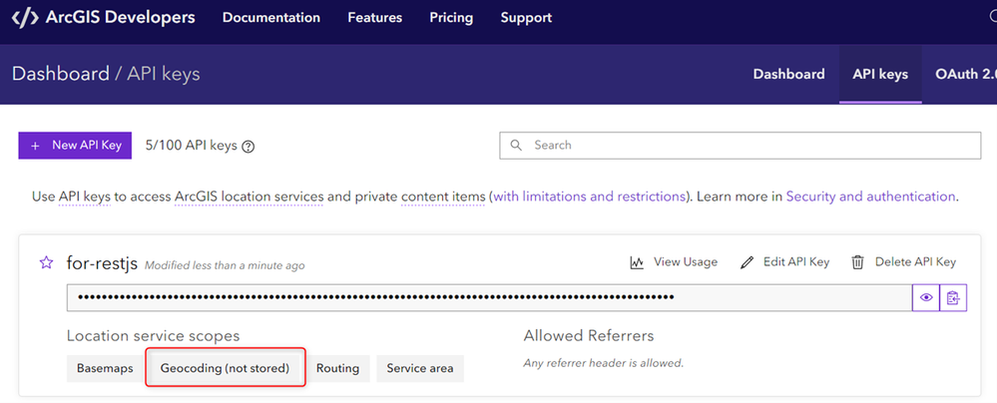The width and height of the screenshot is (997, 403).
Task: Go to the Pricing page
Action: click(x=451, y=18)
